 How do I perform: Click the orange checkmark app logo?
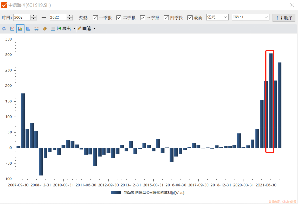click(4, 5)
